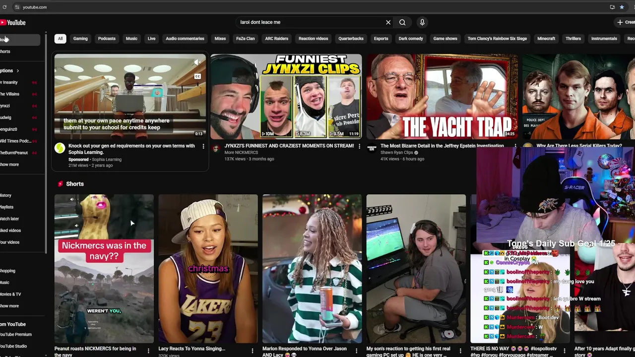
Task: Unmute the Sophia Learning ad preview
Action: pyautogui.click(x=197, y=62)
